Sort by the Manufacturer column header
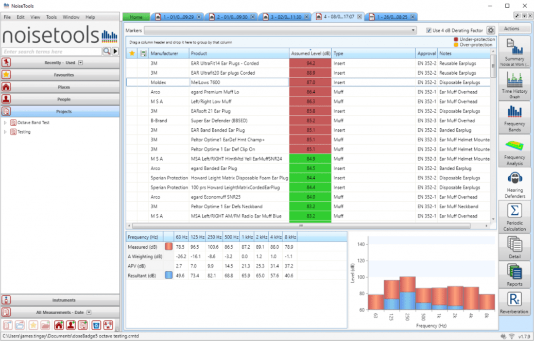Screen dimensions: 534x341 (x=169, y=53)
